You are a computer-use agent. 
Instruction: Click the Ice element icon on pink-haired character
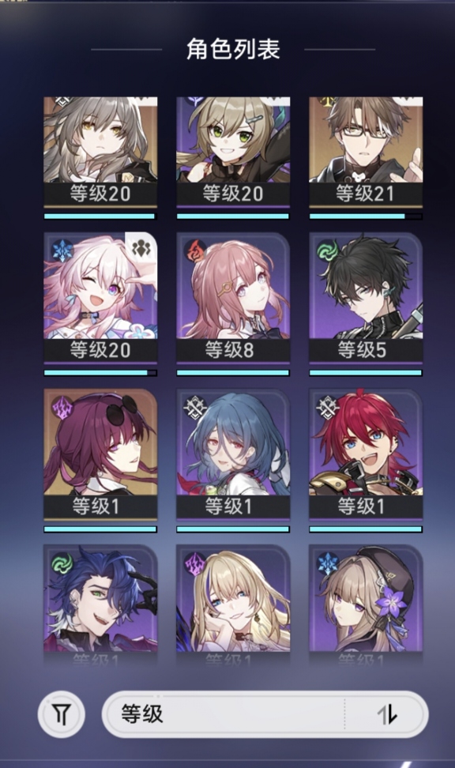point(62,250)
